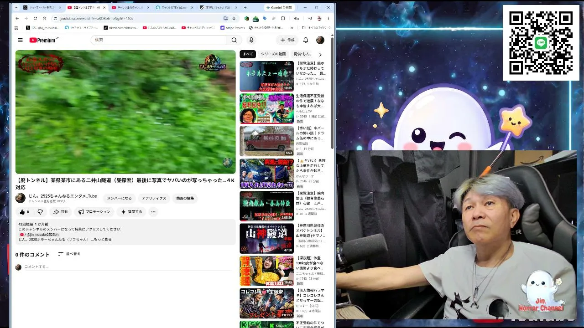The width and height of the screenshot is (584, 328).
Task: Open the site information icon in address bar
Action: point(55,18)
